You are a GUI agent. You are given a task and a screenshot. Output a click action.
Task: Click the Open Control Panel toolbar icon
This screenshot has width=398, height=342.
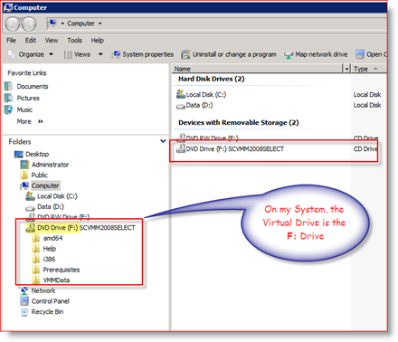coord(360,54)
